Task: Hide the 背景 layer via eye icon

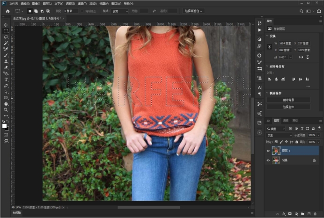Action: [268, 160]
